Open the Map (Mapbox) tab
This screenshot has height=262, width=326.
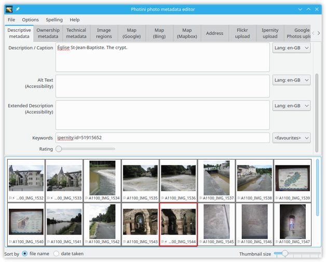click(x=187, y=33)
